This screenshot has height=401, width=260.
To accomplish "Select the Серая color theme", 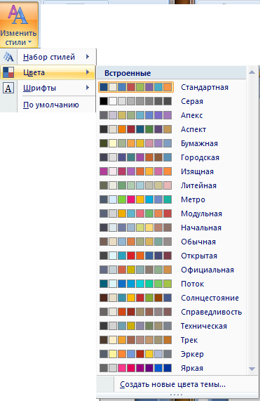I will point(172,101).
